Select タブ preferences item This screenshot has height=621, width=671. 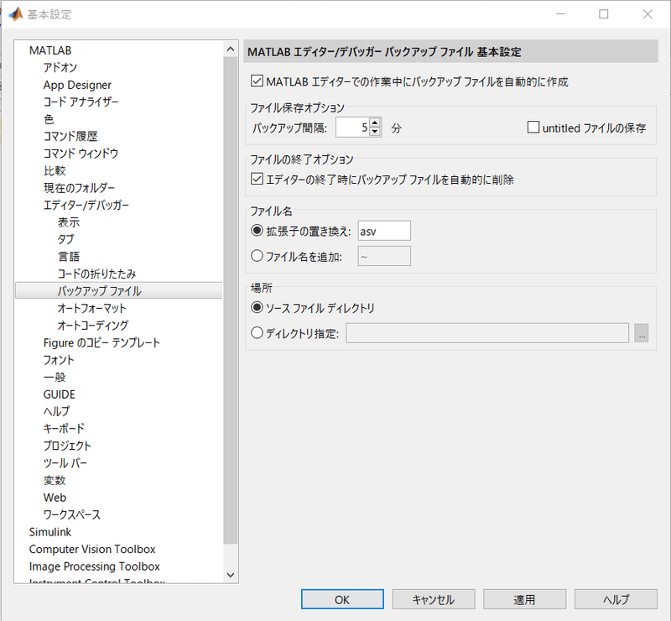(x=65, y=239)
